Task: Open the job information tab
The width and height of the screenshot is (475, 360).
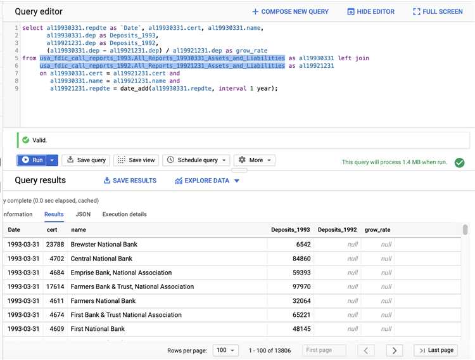Action: click(18, 214)
